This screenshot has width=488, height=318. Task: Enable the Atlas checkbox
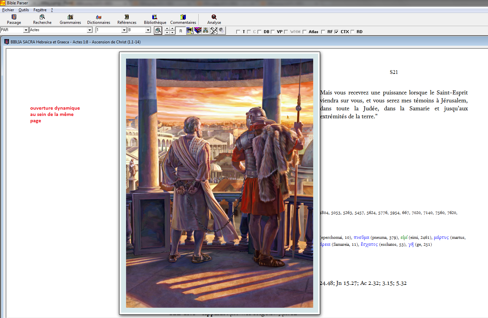(x=305, y=32)
